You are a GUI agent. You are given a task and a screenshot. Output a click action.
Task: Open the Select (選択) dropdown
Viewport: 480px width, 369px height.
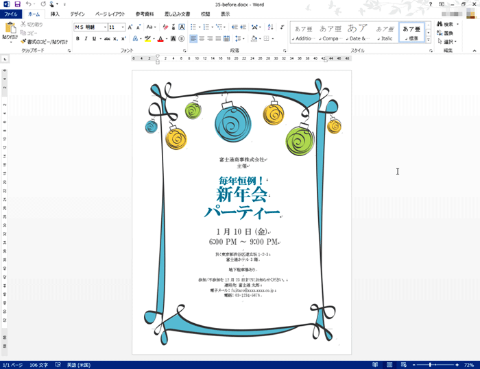[447, 41]
